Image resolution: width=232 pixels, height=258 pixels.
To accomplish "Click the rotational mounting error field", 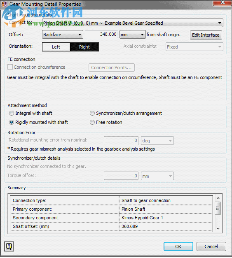I will pos(121,140).
